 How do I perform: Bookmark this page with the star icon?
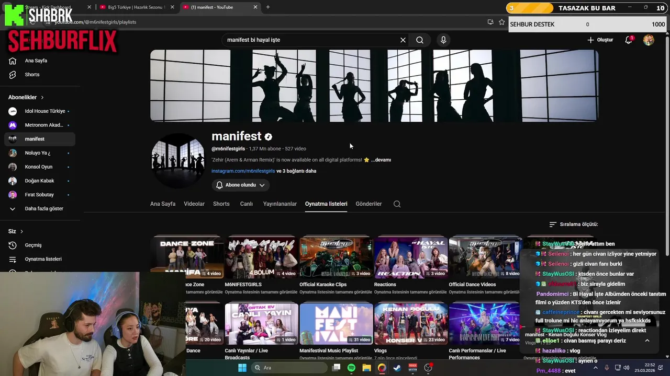pos(502,22)
